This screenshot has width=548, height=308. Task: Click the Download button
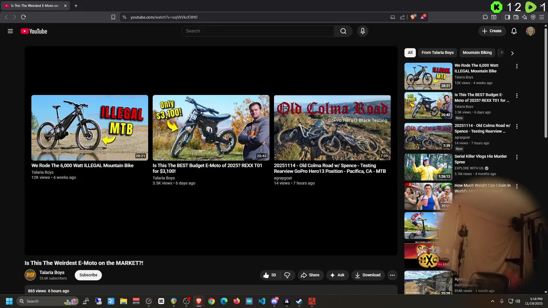point(367,275)
